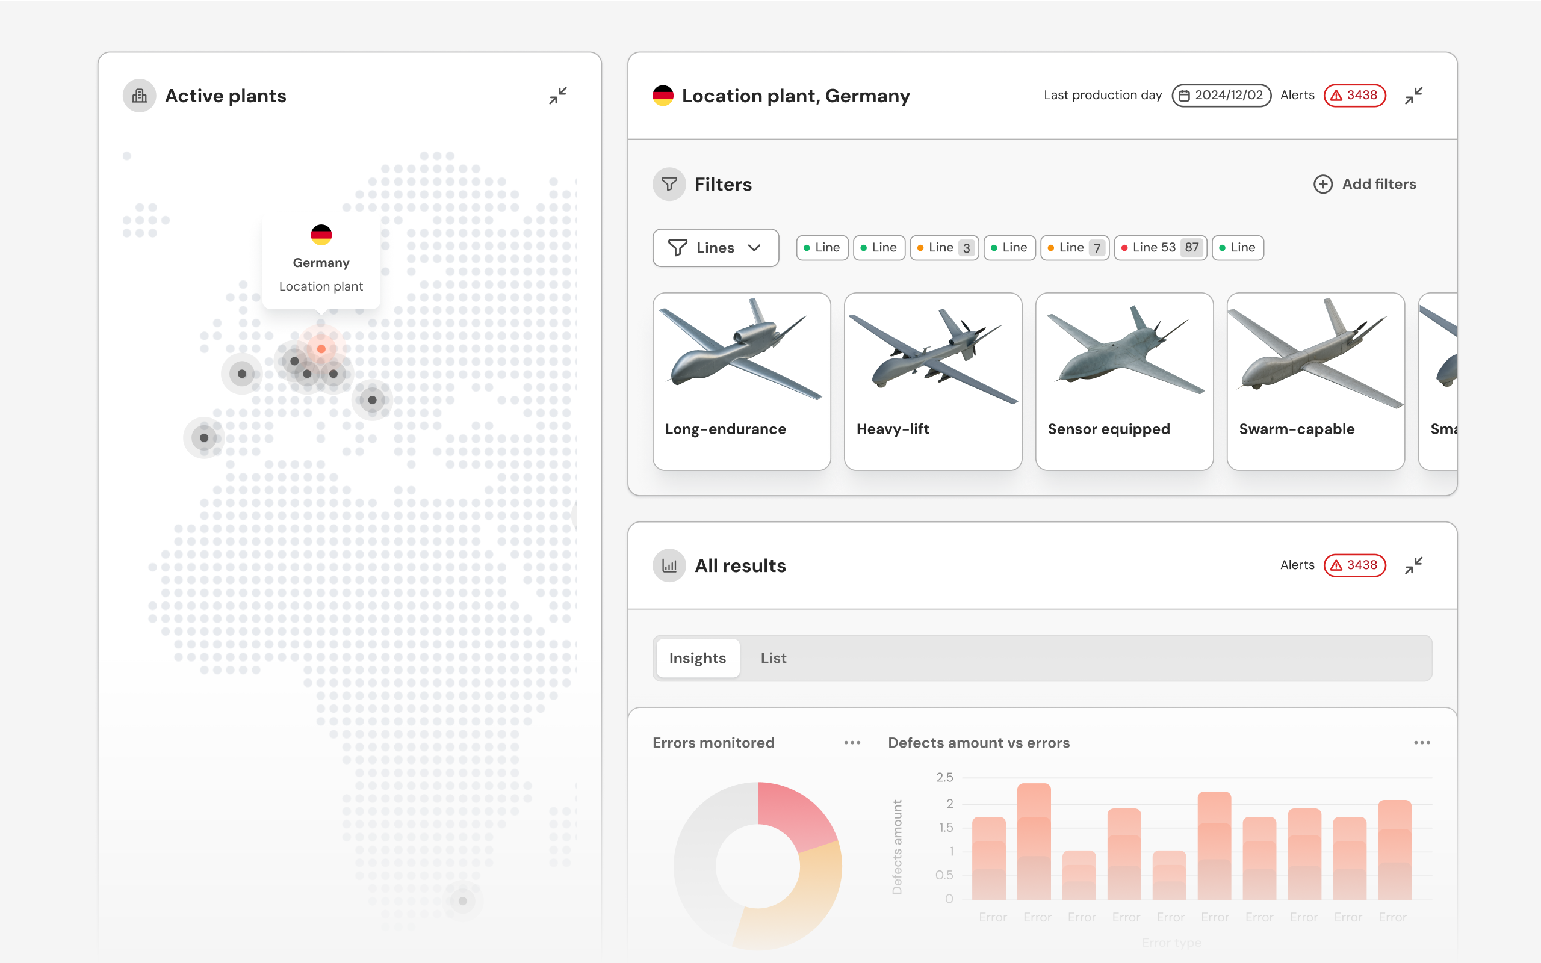Switch to the List tab

(774, 658)
